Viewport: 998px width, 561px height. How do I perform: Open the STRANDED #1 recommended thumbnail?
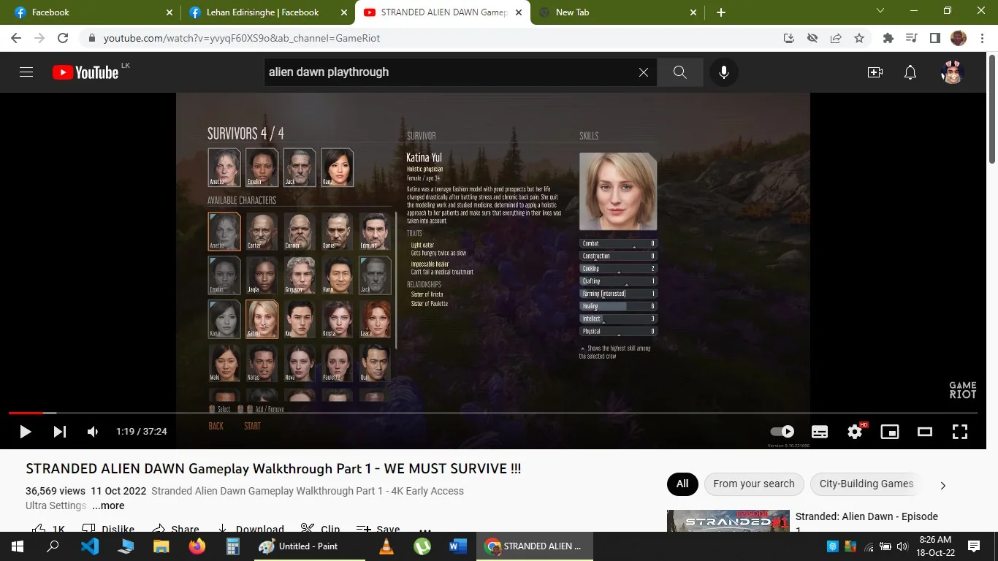click(x=728, y=521)
